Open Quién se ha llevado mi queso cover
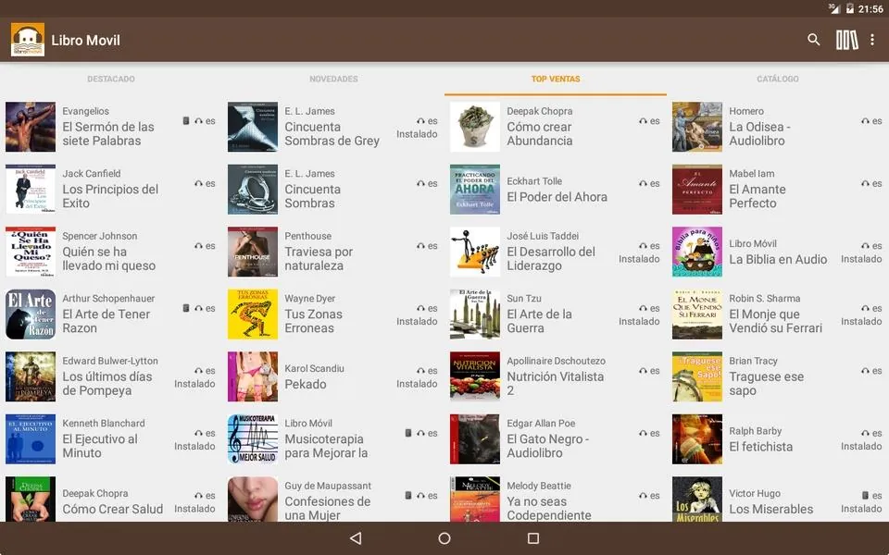 pyautogui.click(x=31, y=252)
